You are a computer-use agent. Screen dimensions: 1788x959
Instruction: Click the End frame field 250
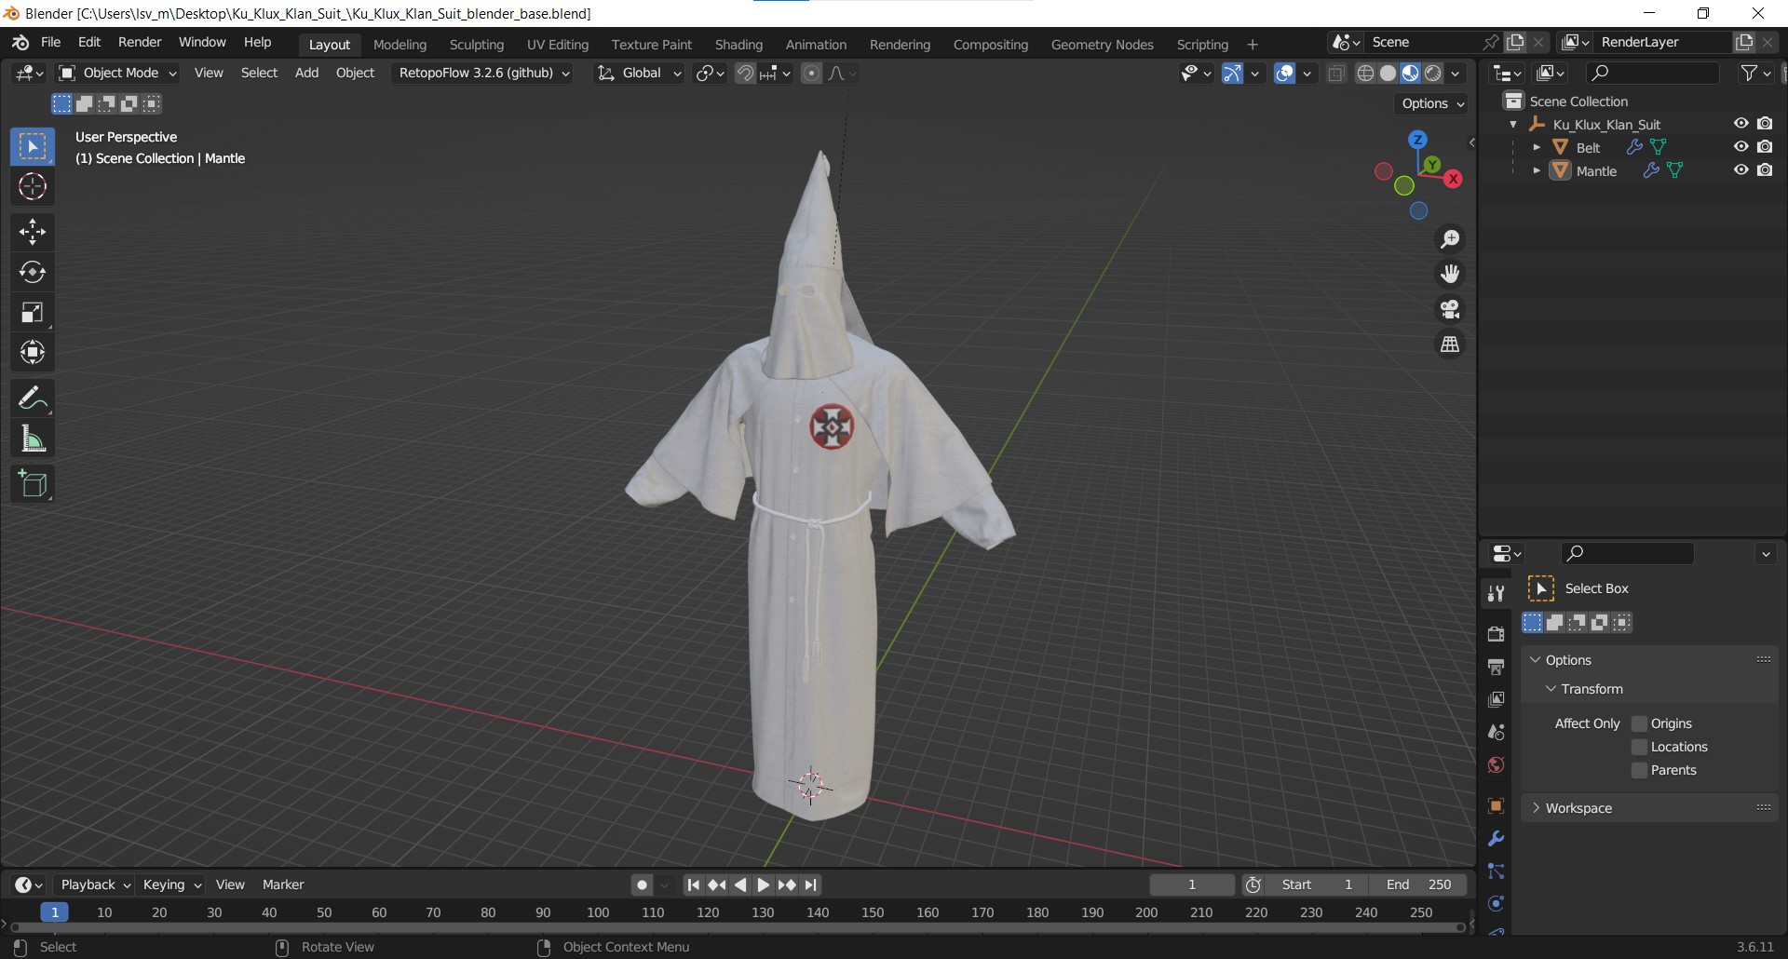tap(1418, 885)
